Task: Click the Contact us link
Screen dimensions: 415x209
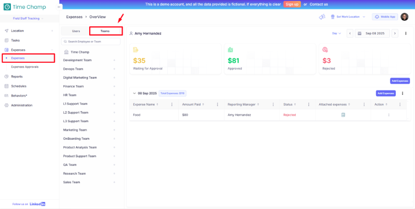Action: coord(319,4)
